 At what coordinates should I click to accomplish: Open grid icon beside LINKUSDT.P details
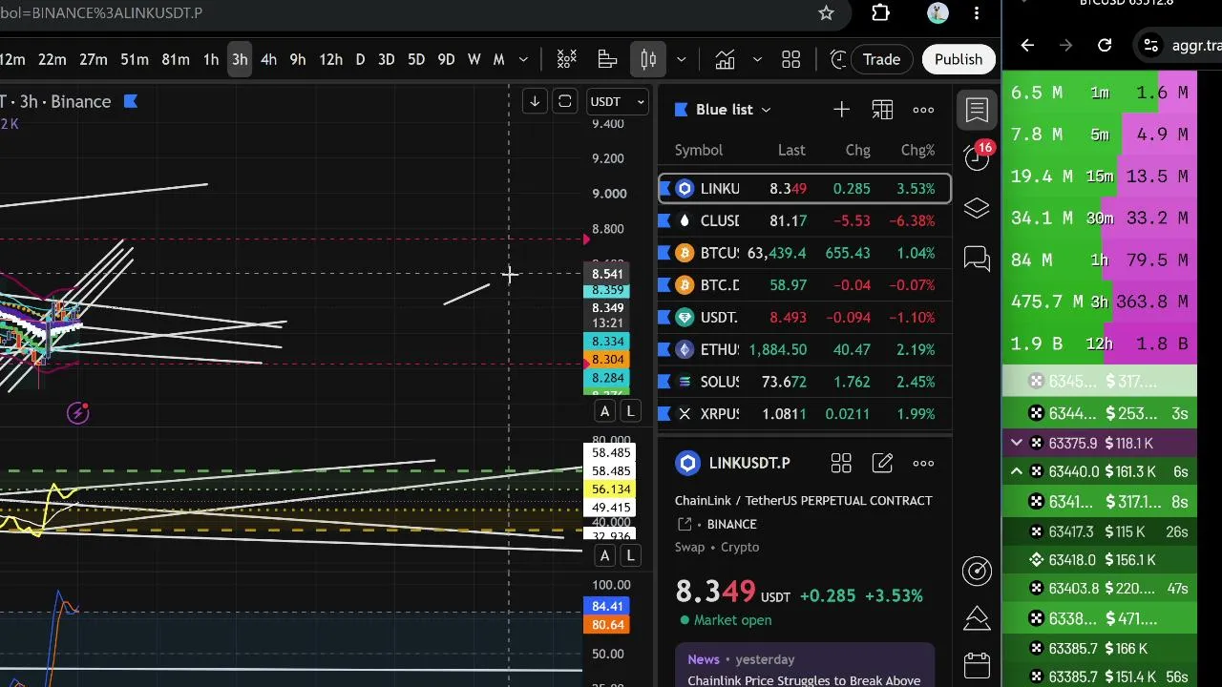(x=841, y=464)
